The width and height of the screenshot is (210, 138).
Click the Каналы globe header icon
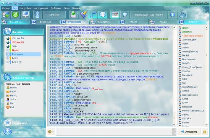click(8, 31)
